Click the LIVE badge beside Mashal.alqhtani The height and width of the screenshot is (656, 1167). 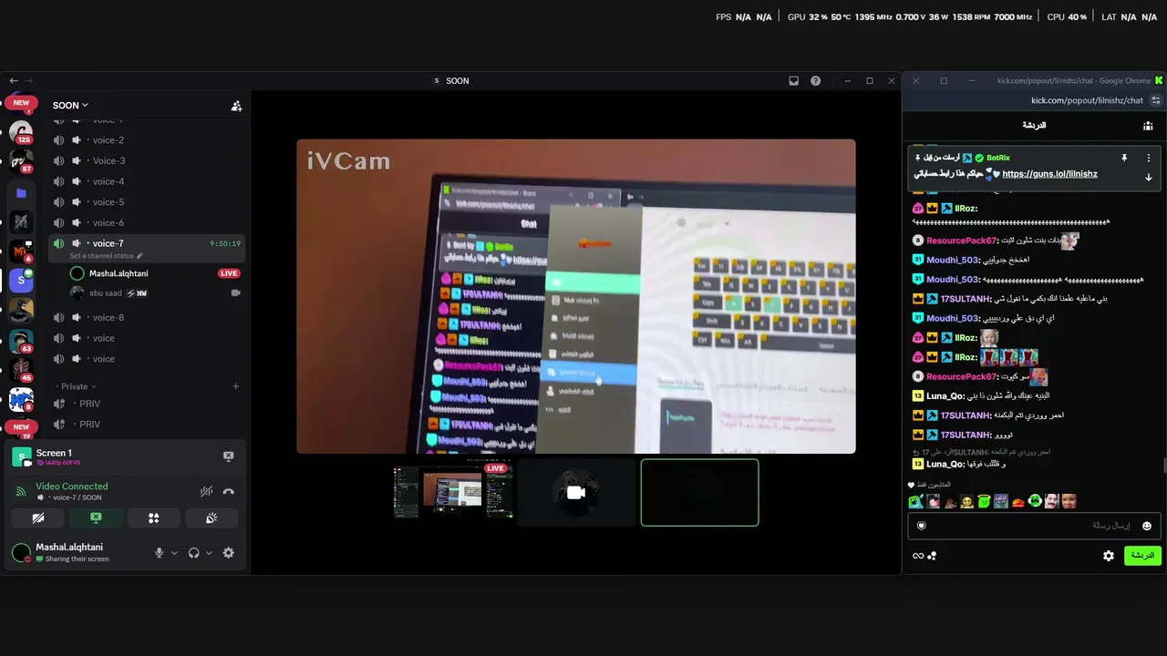point(229,273)
